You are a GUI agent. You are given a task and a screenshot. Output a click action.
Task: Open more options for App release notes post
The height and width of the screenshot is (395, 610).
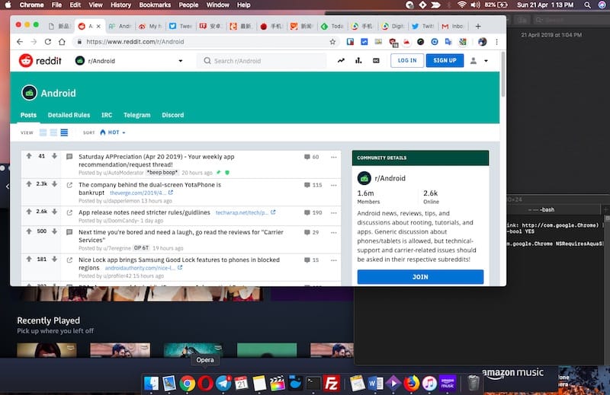pyautogui.click(x=334, y=213)
